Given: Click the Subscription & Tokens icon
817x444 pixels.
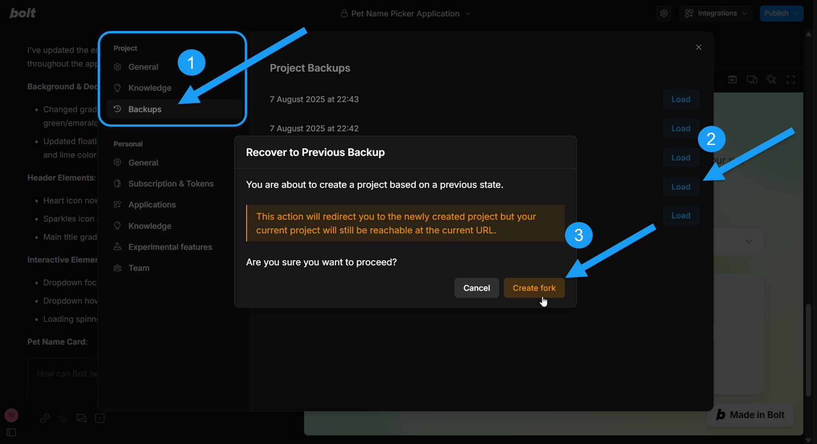Looking at the screenshot, I should click(117, 183).
